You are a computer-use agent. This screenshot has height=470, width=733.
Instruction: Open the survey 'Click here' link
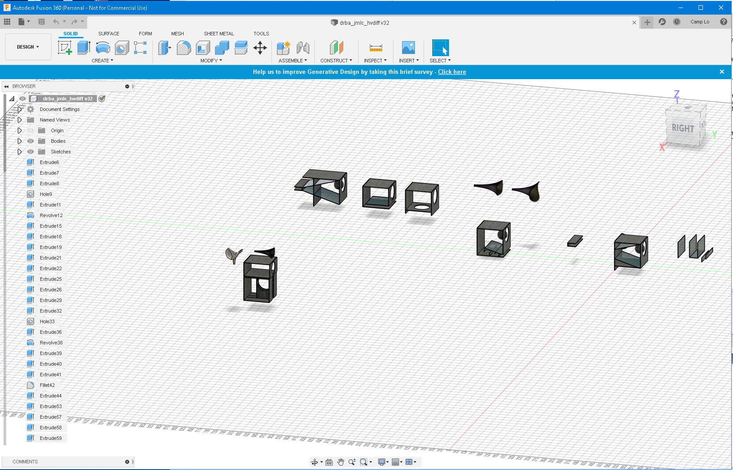pos(452,72)
